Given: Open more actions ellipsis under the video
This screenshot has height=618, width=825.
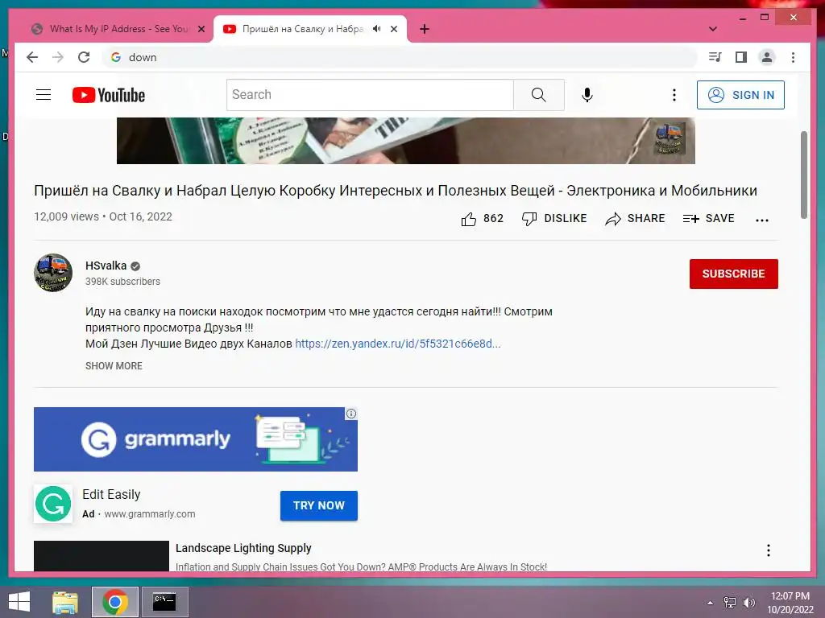Looking at the screenshot, I should (x=762, y=220).
